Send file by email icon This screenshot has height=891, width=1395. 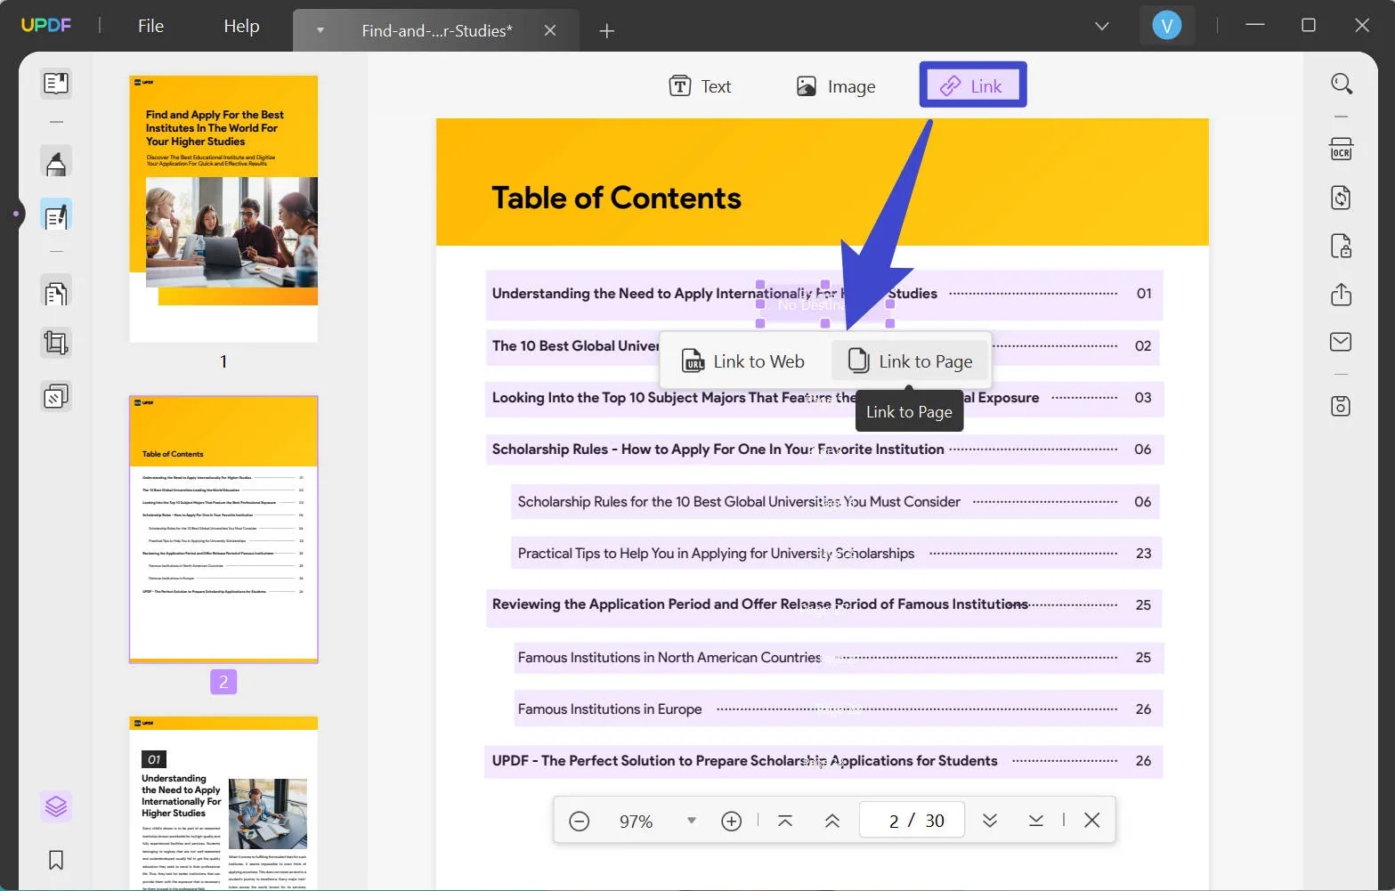coord(1341,342)
